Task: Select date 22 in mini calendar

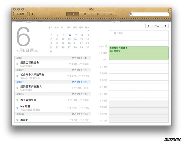Action: pos(81,43)
